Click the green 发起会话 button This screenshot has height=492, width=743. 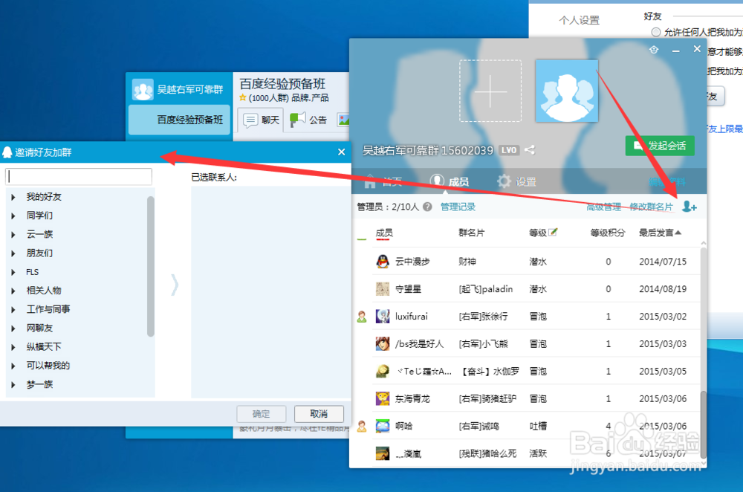tap(659, 146)
